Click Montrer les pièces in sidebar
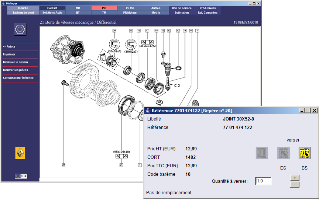Screen dimensions: 319x199 click(16, 70)
